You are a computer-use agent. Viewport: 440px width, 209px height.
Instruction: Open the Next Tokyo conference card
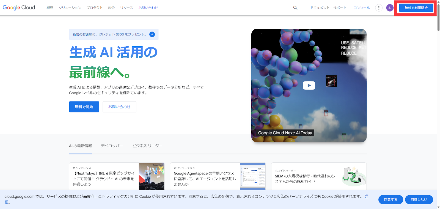[x=117, y=176]
